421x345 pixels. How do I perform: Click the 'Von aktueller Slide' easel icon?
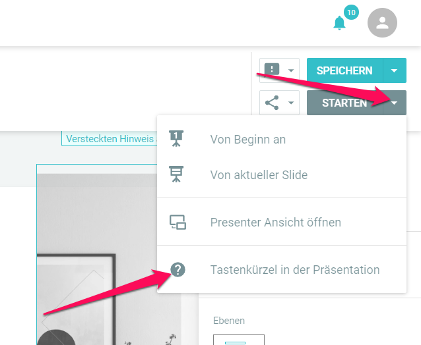coord(176,174)
